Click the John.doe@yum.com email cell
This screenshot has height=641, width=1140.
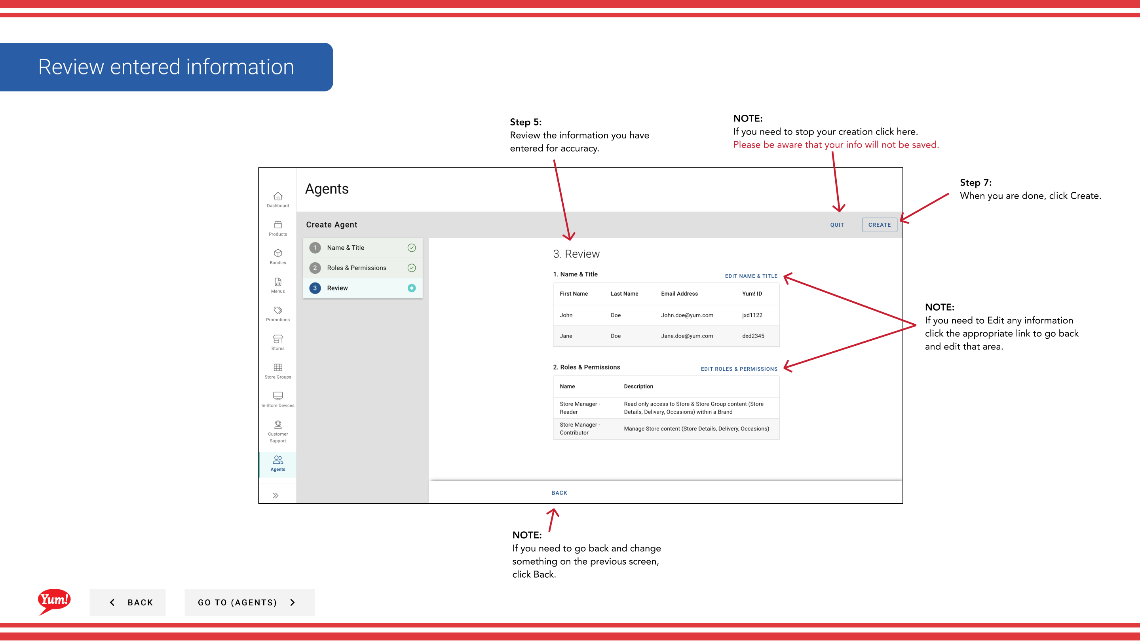pos(687,315)
